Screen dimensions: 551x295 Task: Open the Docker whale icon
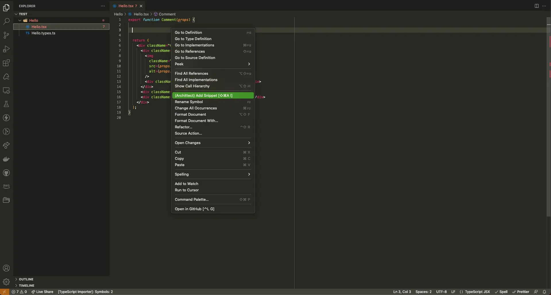pyautogui.click(x=6, y=159)
